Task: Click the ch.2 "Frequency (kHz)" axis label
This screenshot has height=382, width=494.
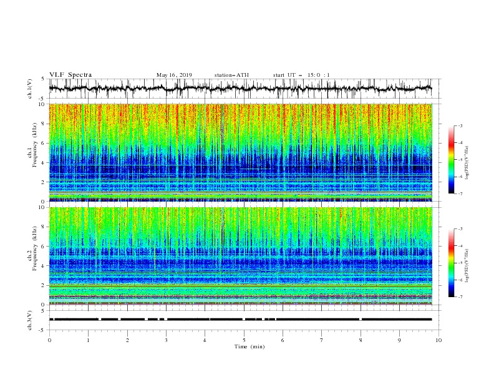Action: pyautogui.click(x=35, y=248)
